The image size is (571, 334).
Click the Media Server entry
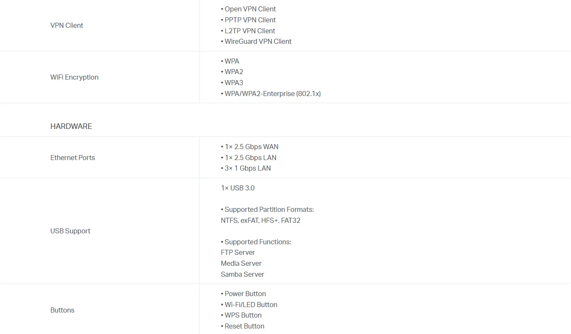[x=241, y=263]
